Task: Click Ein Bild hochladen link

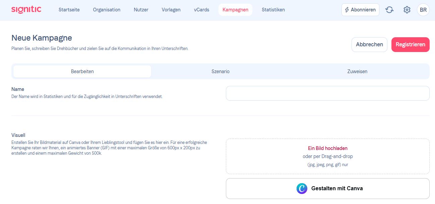Action: pyautogui.click(x=328, y=148)
